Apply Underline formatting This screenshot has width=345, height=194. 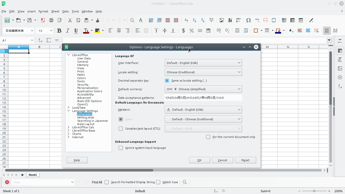[x=76, y=31]
